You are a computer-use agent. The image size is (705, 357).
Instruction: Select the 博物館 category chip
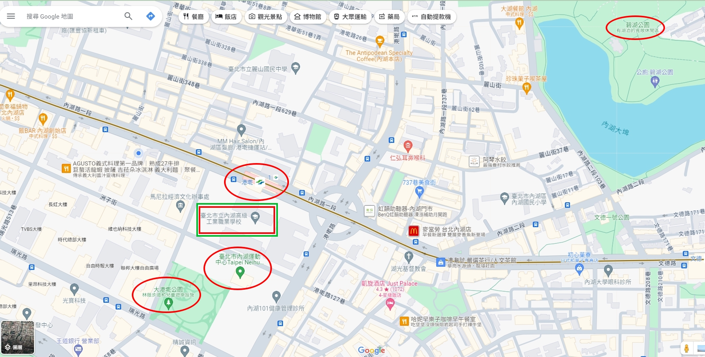point(308,17)
